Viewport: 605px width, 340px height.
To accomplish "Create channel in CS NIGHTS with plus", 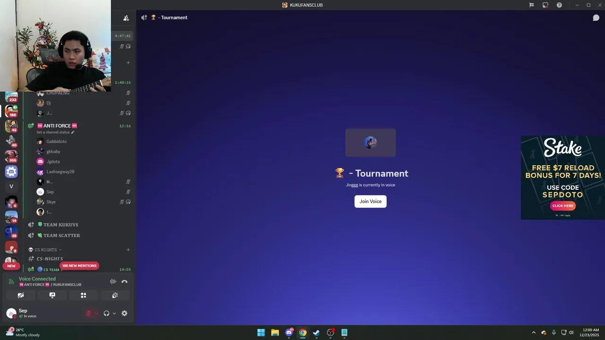I will click(128, 250).
